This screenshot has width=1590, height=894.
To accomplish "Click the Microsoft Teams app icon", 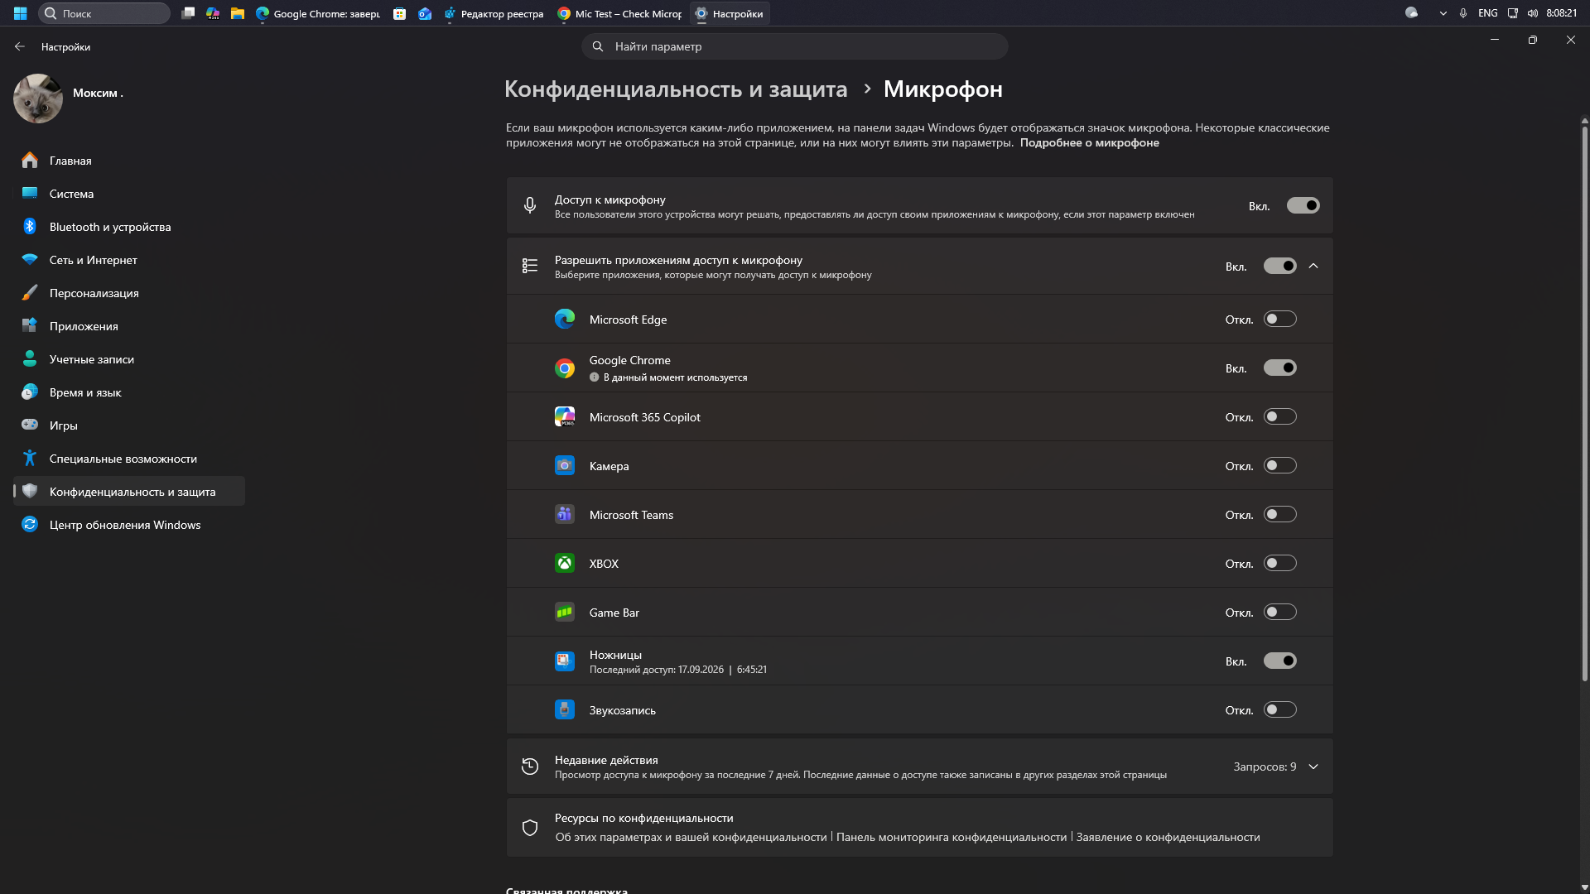I will (x=565, y=515).
